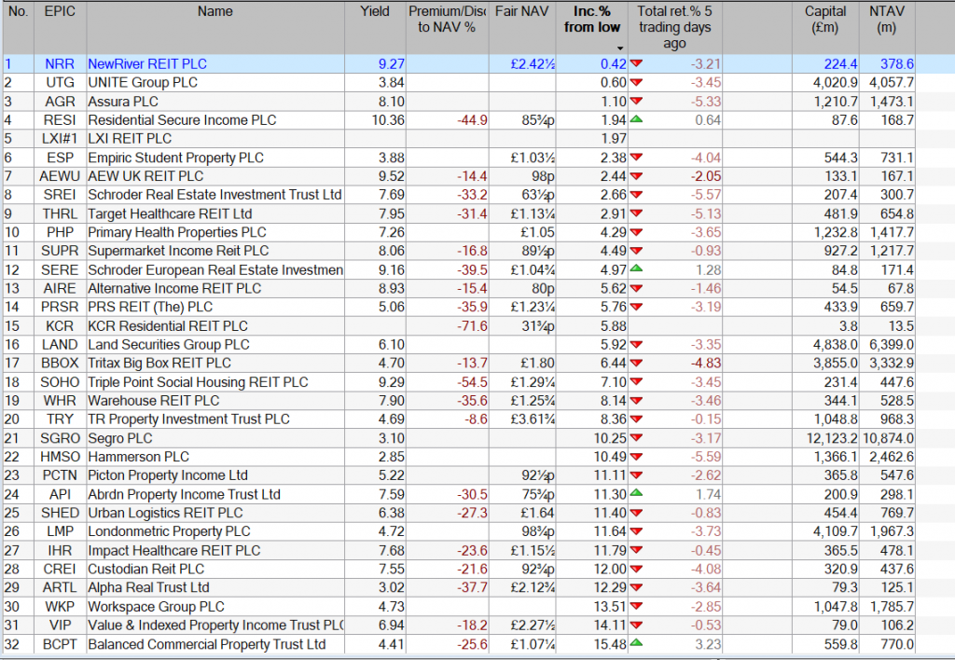Select Value & Indexed Property Income Trust name
The height and width of the screenshot is (660, 955).
tap(215, 626)
